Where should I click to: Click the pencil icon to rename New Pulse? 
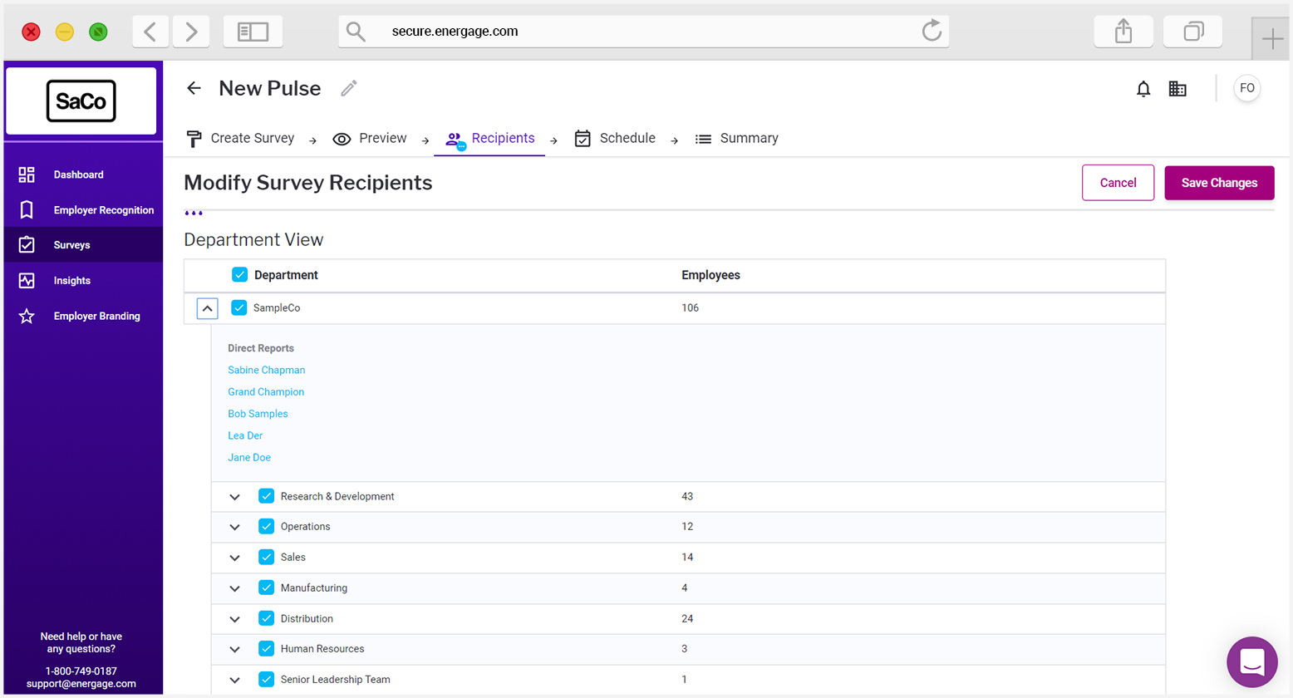pyautogui.click(x=349, y=88)
